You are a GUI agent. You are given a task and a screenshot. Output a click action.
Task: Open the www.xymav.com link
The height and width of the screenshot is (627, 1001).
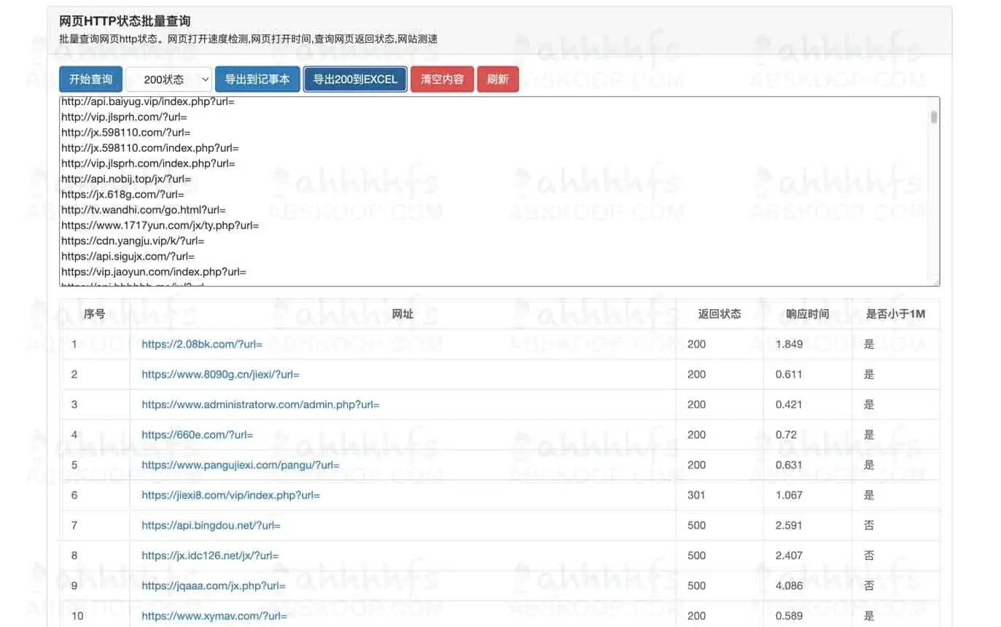point(214,616)
